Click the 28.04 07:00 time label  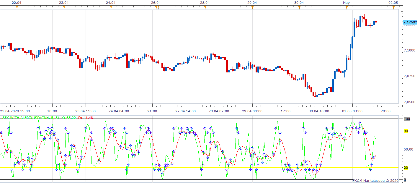[219, 111]
